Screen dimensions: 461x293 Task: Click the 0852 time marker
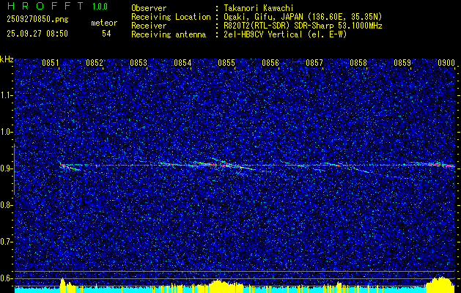point(95,63)
